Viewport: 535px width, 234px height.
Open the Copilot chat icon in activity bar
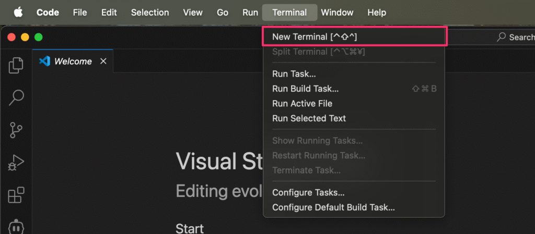[16, 226]
